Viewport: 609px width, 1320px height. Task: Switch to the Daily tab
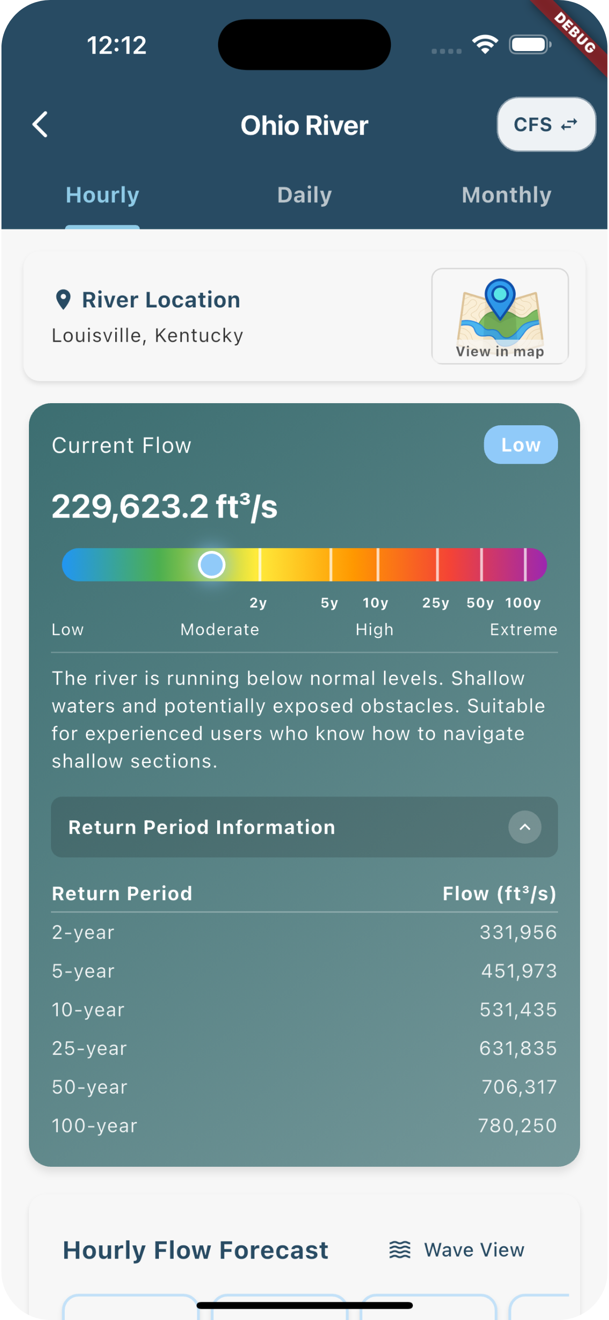pos(304,195)
